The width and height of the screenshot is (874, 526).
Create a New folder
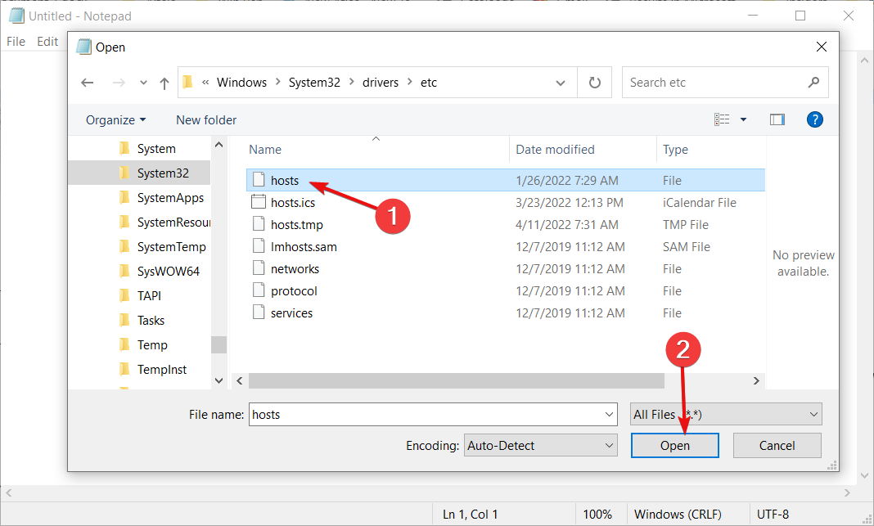(x=206, y=119)
